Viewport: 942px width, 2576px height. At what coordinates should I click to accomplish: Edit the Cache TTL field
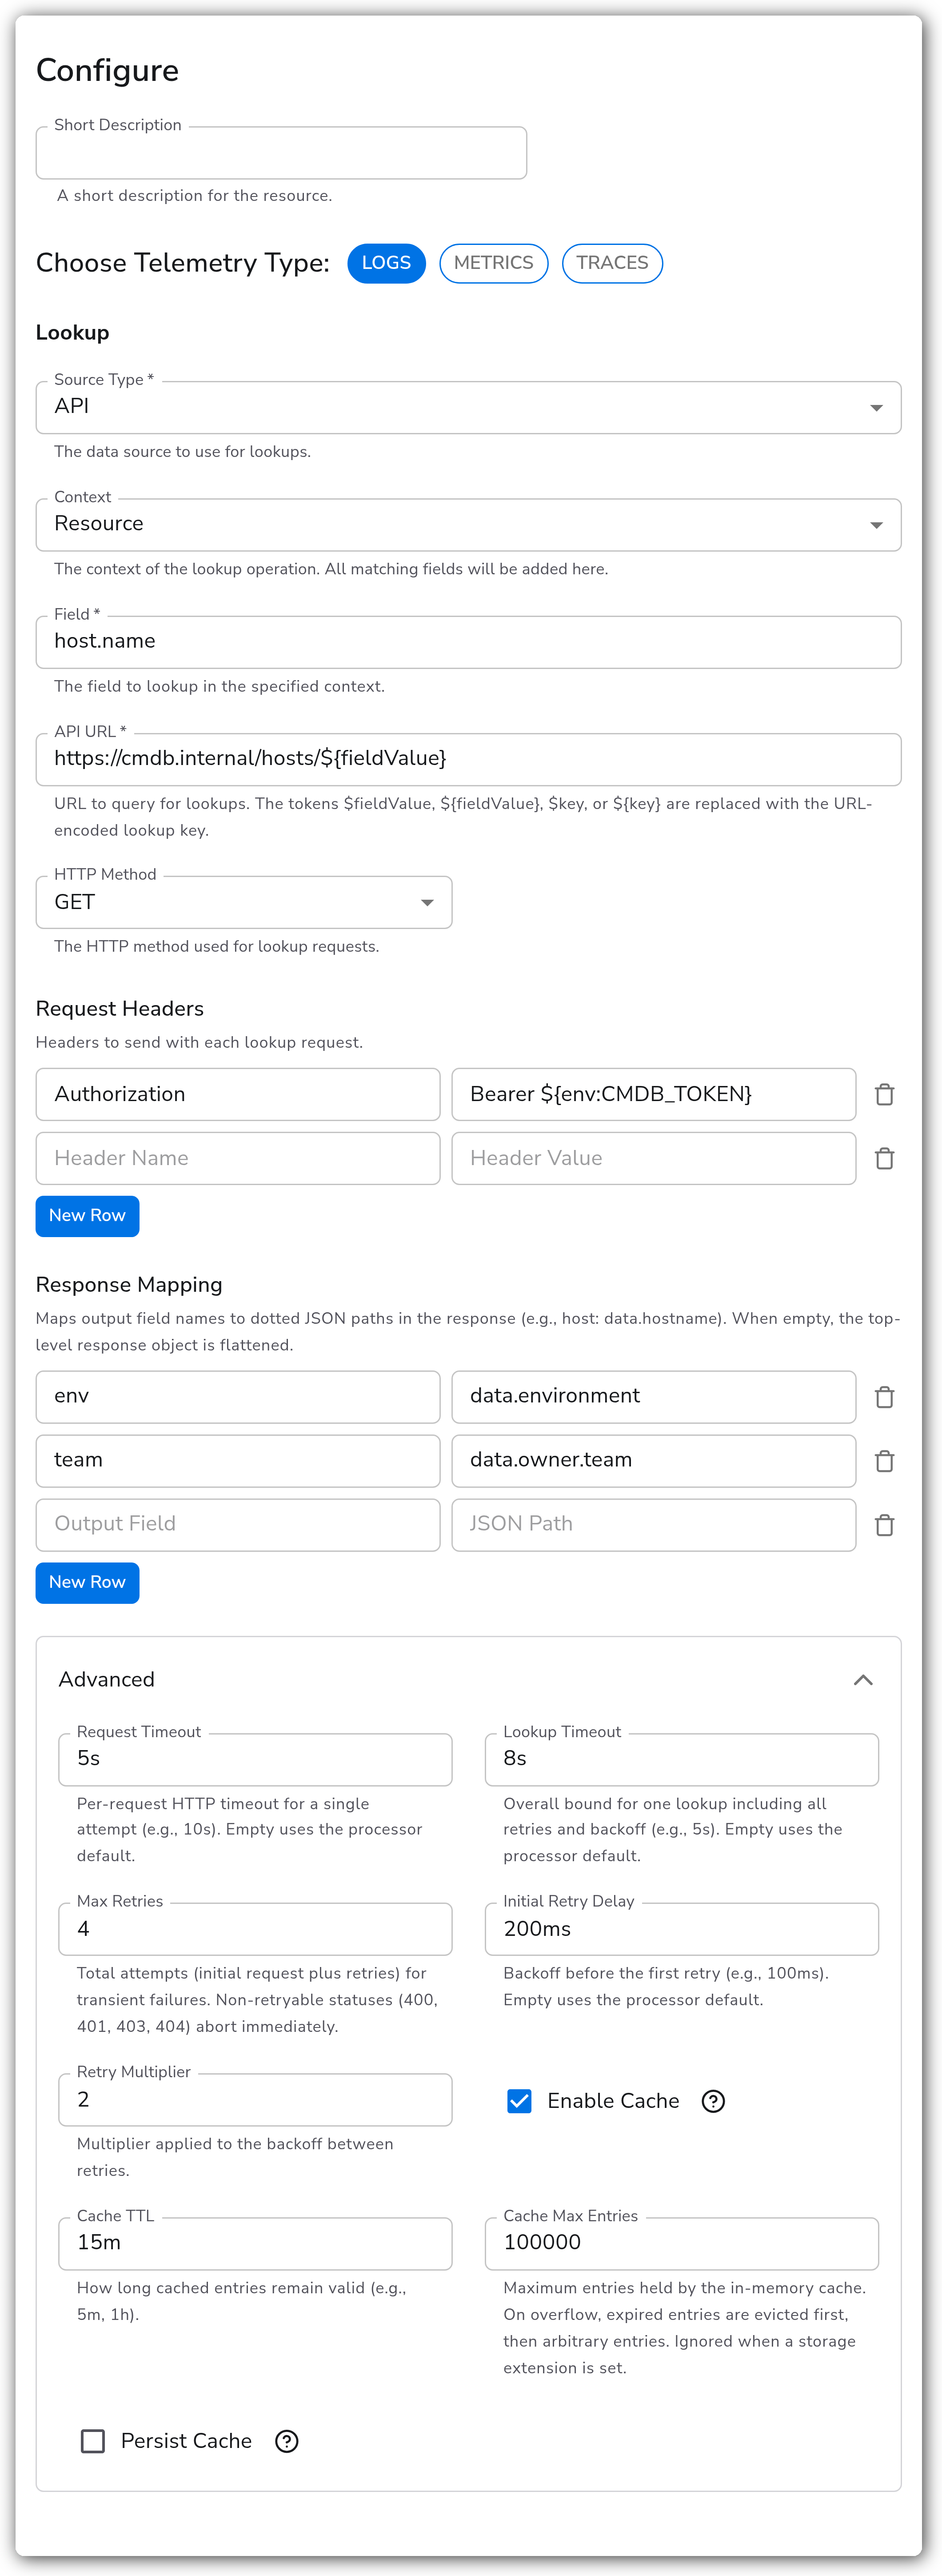(x=255, y=2244)
